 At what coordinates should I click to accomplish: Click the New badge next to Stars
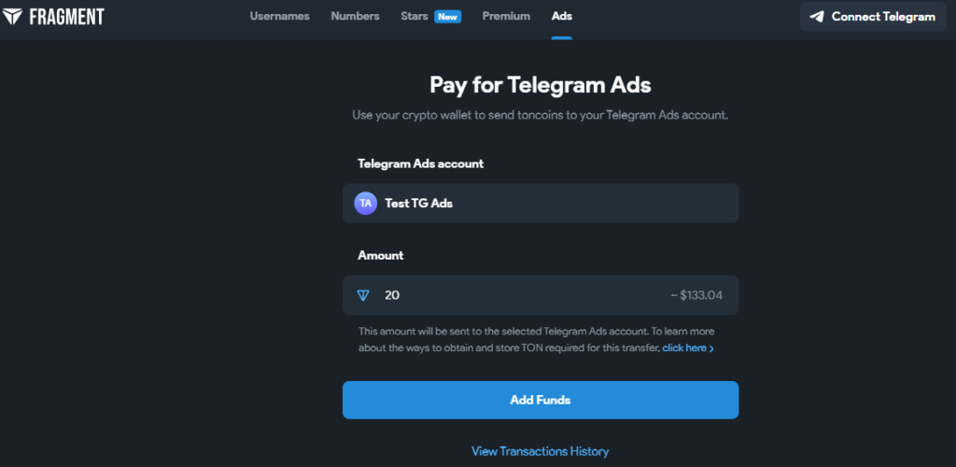pyautogui.click(x=447, y=17)
